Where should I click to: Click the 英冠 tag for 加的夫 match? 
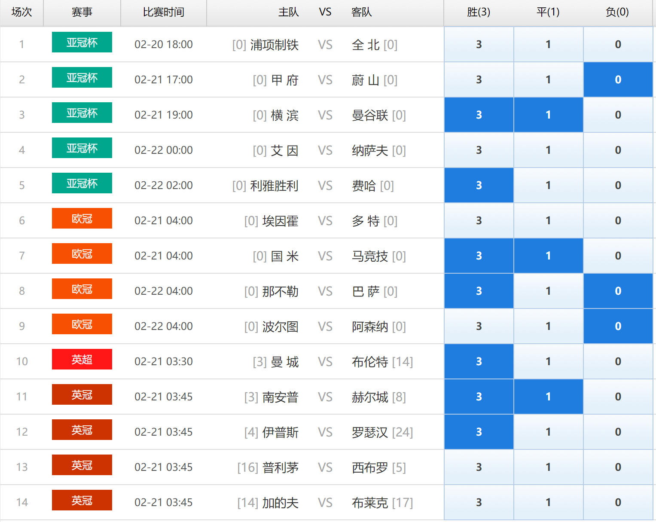point(82,500)
